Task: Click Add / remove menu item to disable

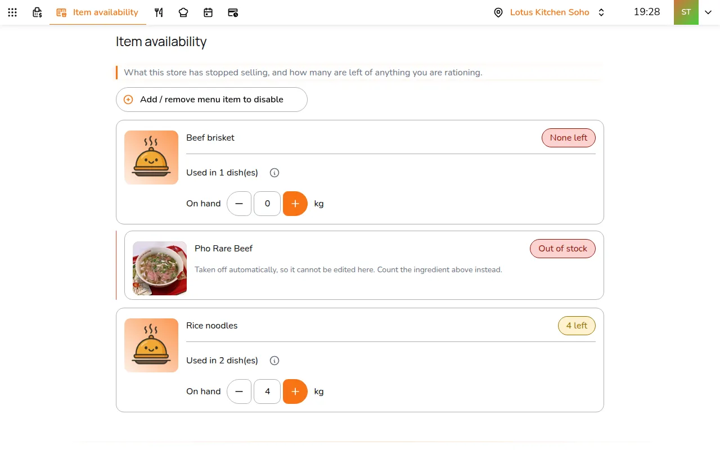Action: [211, 100]
